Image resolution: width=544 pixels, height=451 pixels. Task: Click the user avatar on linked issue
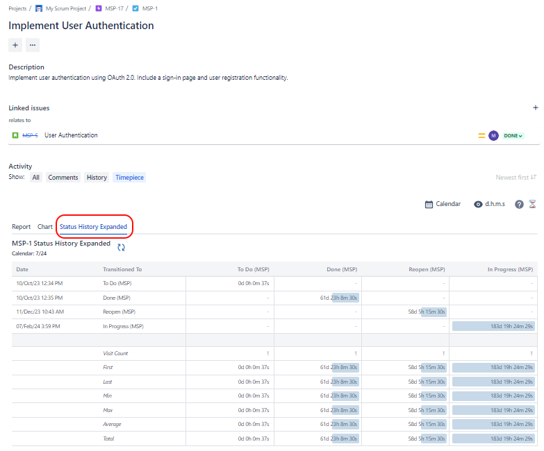coord(493,135)
